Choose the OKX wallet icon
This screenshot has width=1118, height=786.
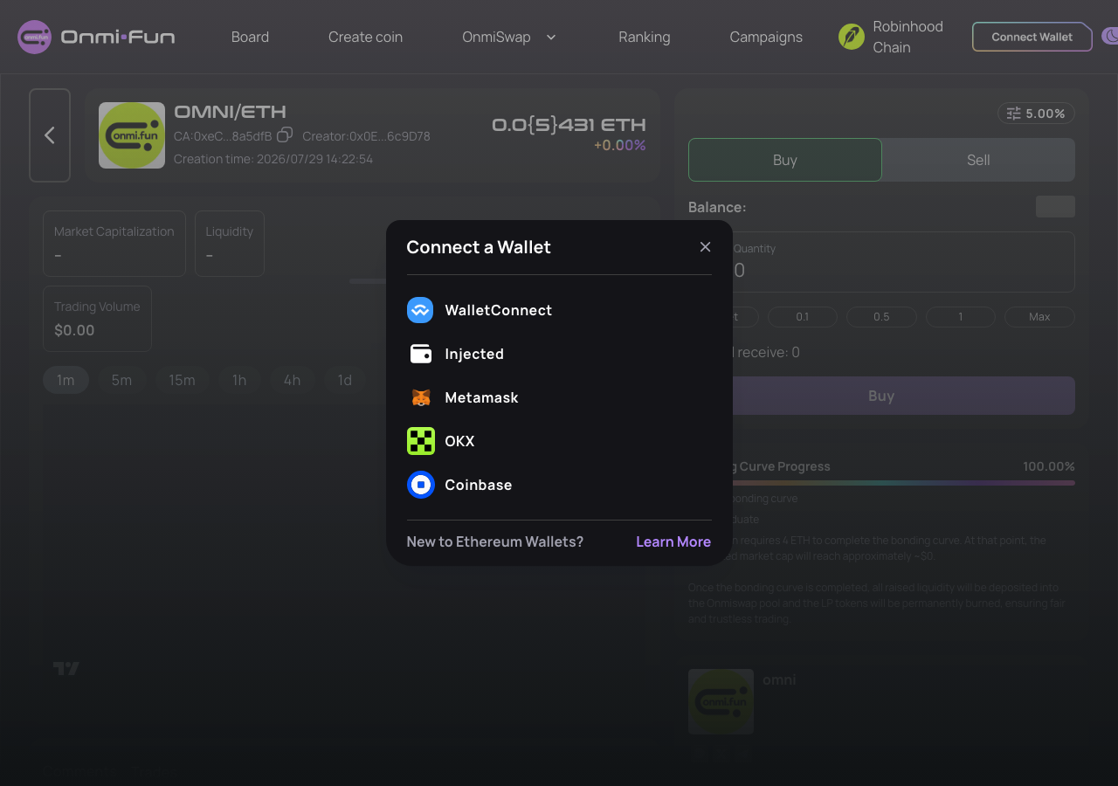click(420, 441)
